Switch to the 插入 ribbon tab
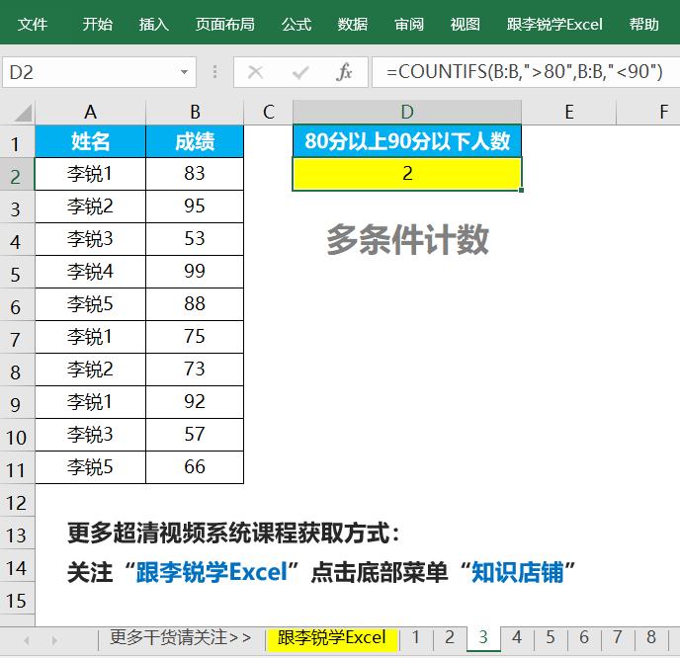 tap(154, 24)
